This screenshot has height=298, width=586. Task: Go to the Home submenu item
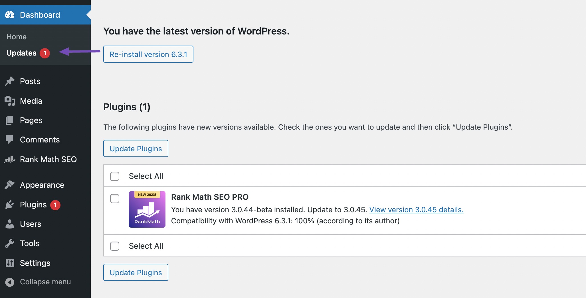tap(17, 37)
